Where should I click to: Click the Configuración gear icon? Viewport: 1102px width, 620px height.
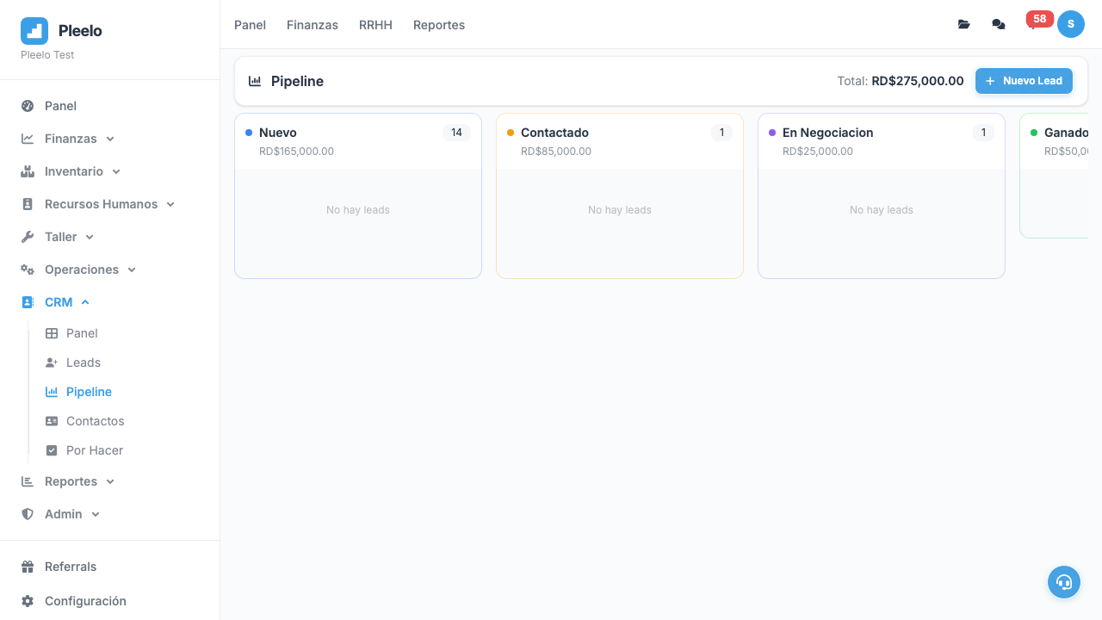27,601
